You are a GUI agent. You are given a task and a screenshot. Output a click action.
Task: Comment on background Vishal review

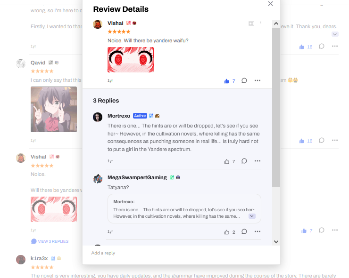[321, 230]
